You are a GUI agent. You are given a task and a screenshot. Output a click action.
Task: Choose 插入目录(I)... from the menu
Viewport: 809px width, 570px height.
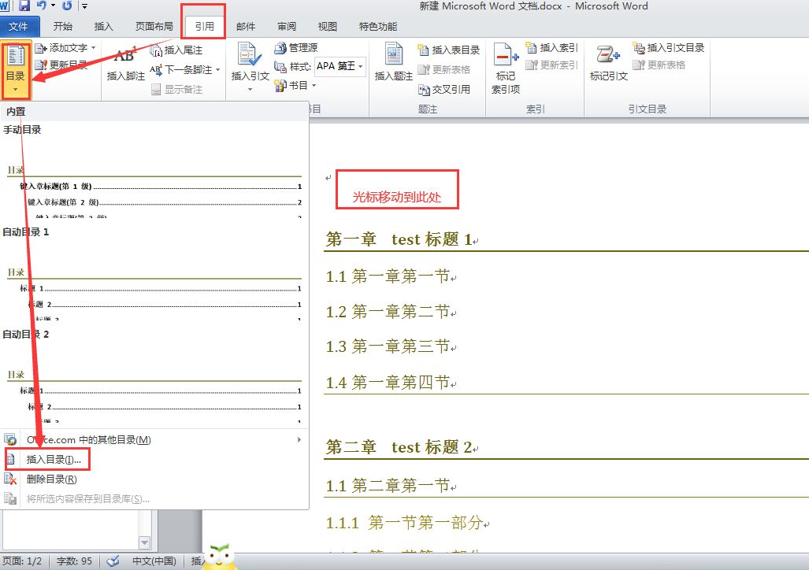[54, 459]
